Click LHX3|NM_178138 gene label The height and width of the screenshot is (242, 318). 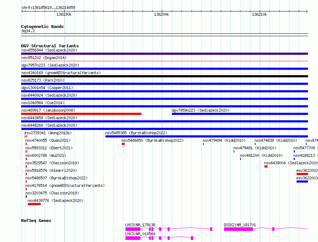point(140,225)
